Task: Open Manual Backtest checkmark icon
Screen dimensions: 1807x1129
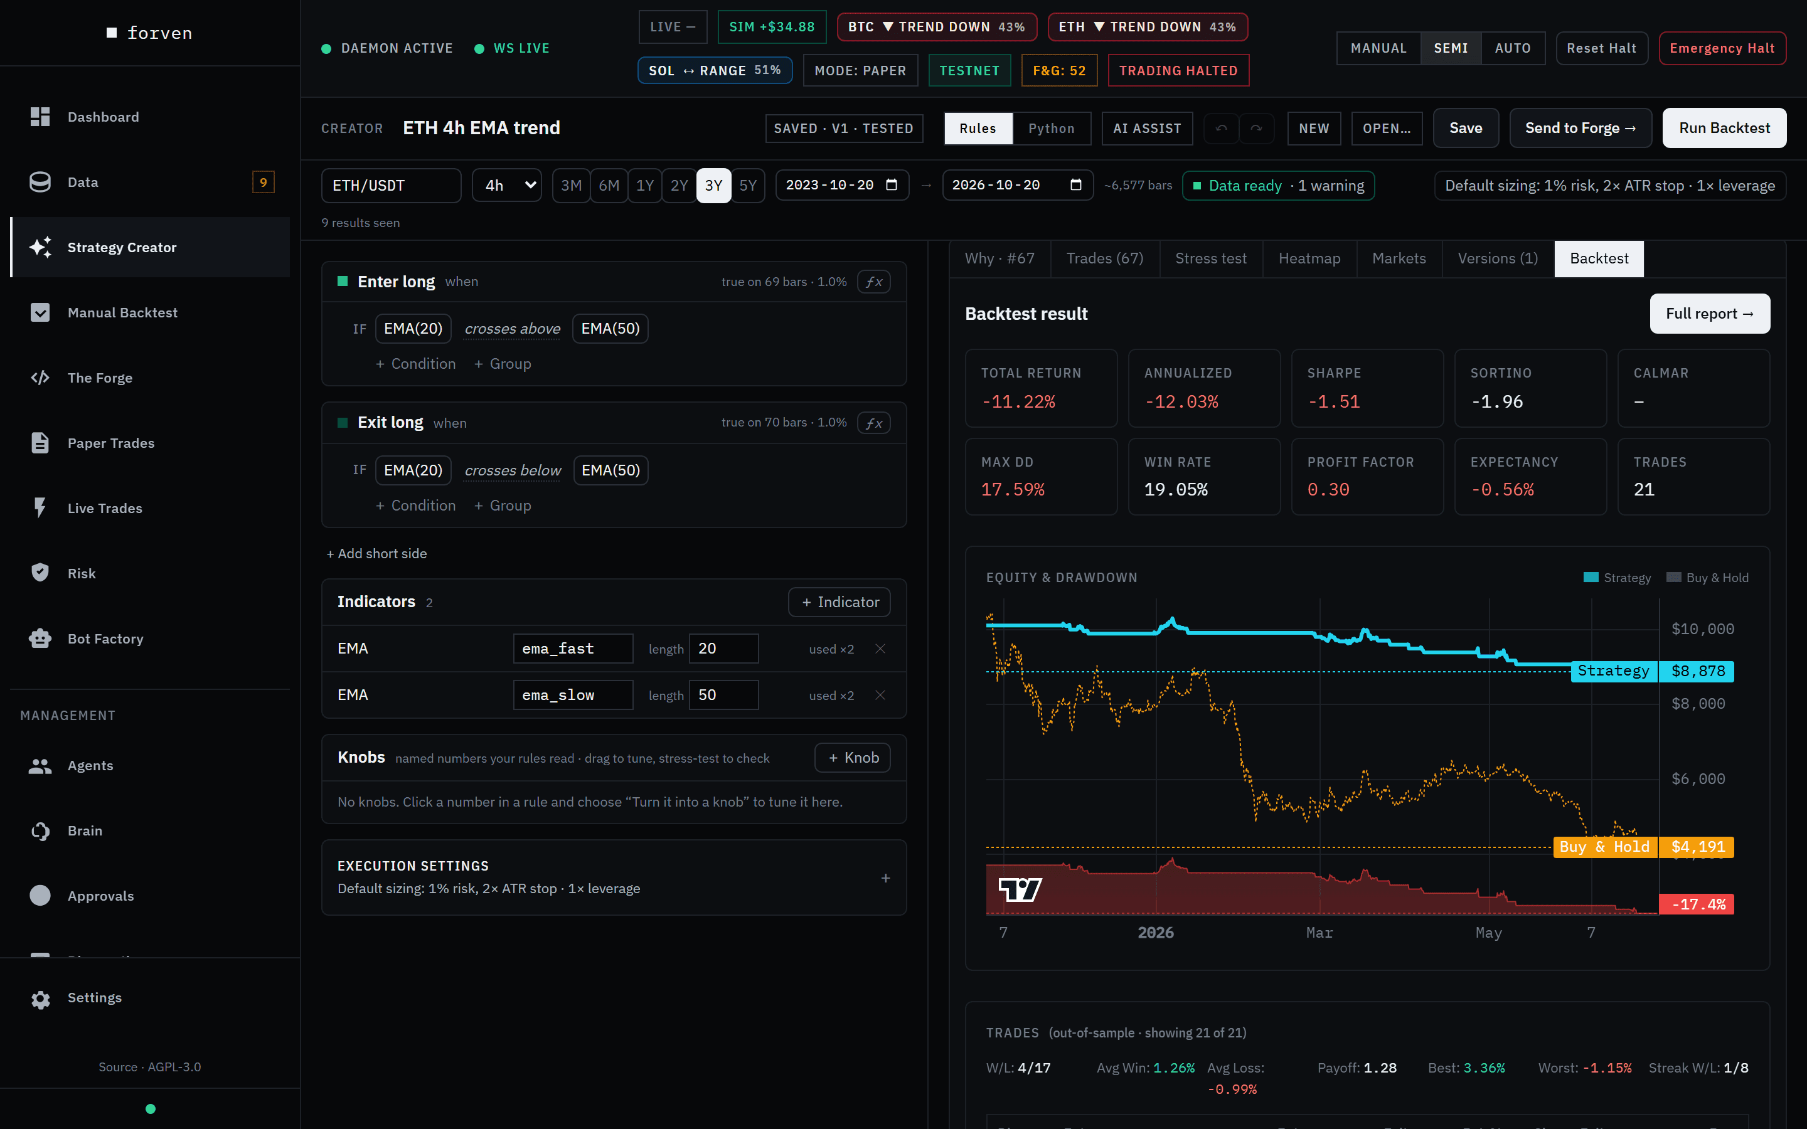Action: point(40,312)
